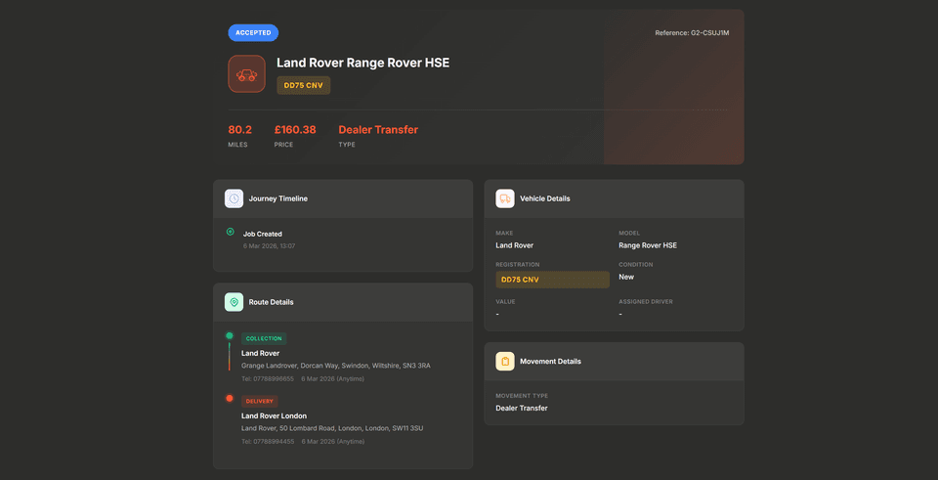
Task: Click the green collection route dot
Action: 230,336
